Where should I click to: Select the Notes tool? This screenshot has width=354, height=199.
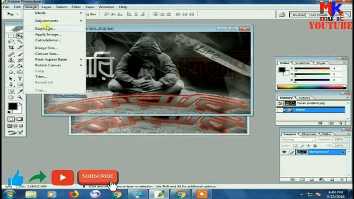[x=11, y=91]
